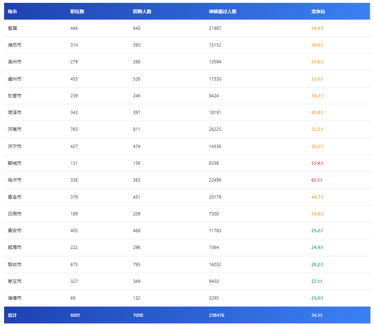Click the 省属 row name
Image resolution: width=374 pixels, height=325 pixels.
coord(12,28)
